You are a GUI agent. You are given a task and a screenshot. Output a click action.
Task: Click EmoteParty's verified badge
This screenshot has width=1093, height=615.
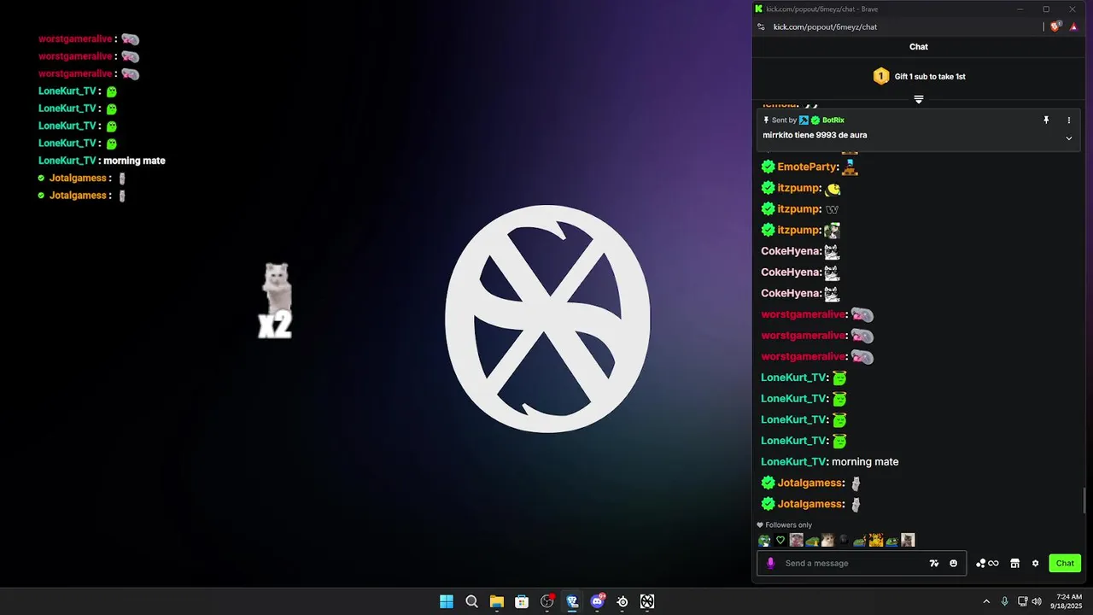pyautogui.click(x=768, y=167)
